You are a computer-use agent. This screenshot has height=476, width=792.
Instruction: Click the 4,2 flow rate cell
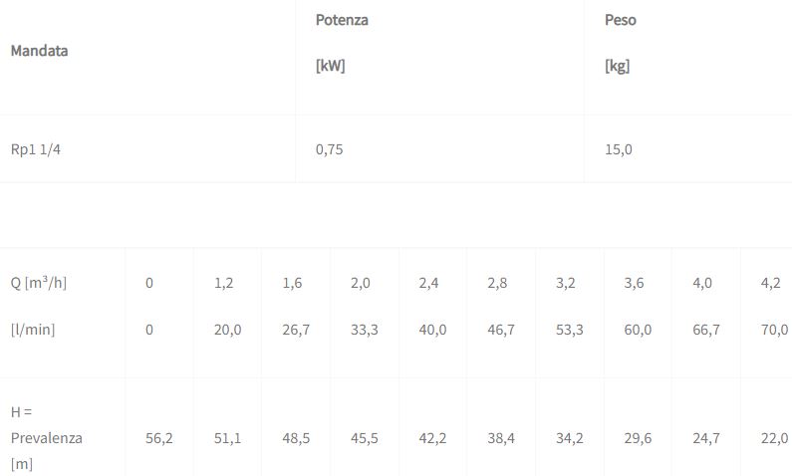pos(770,283)
